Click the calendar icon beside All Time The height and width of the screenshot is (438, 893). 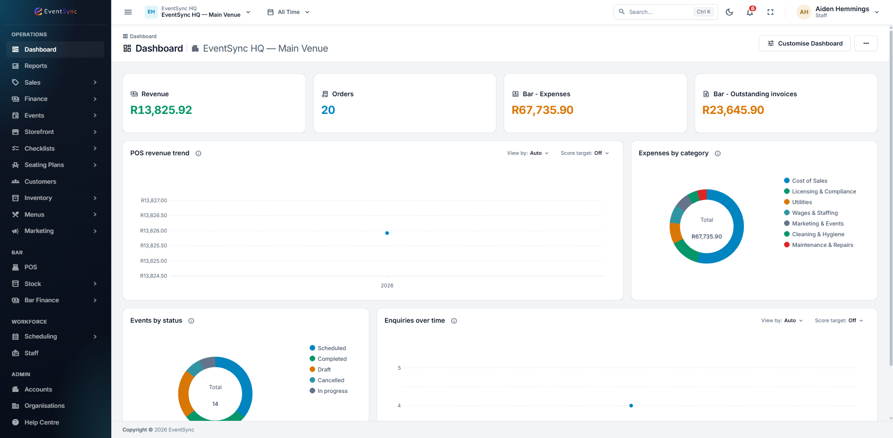point(271,12)
